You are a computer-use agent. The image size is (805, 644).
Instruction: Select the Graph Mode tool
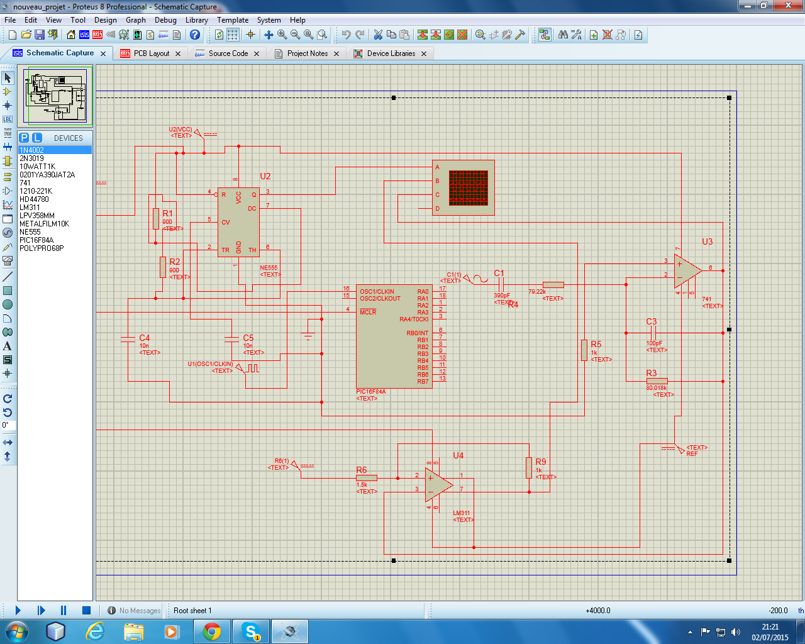(x=8, y=205)
